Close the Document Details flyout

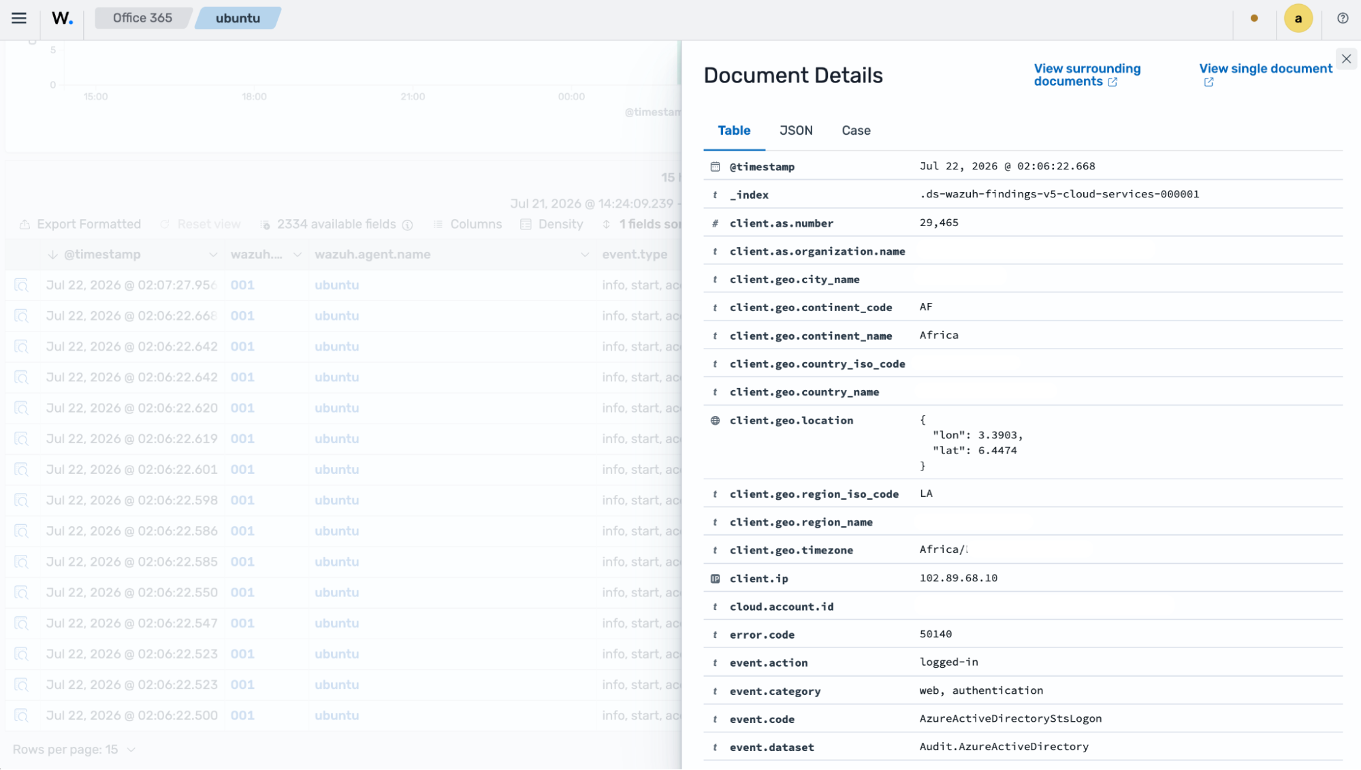point(1346,59)
